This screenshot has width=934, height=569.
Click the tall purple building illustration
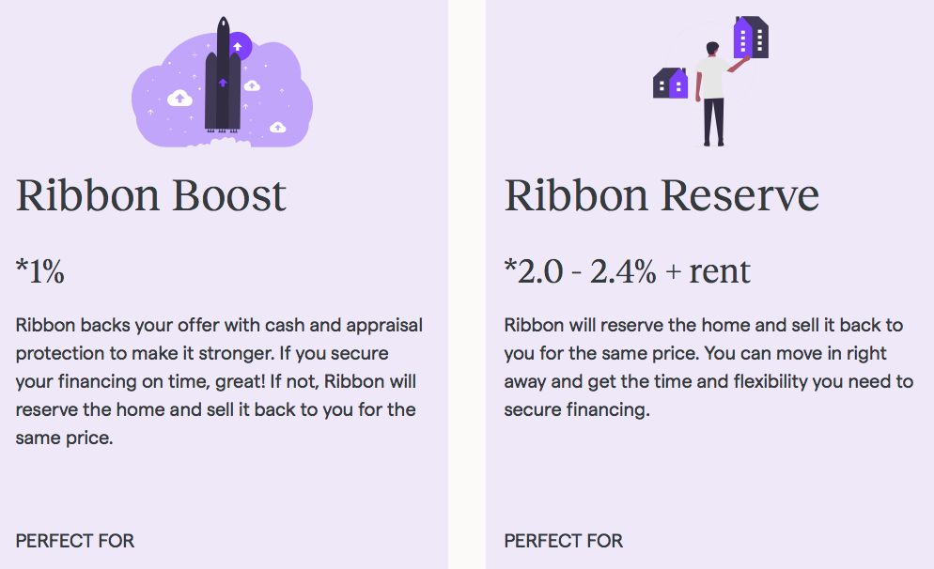click(x=751, y=37)
